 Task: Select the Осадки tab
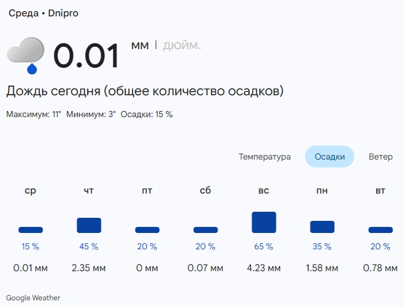coord(329,157)
